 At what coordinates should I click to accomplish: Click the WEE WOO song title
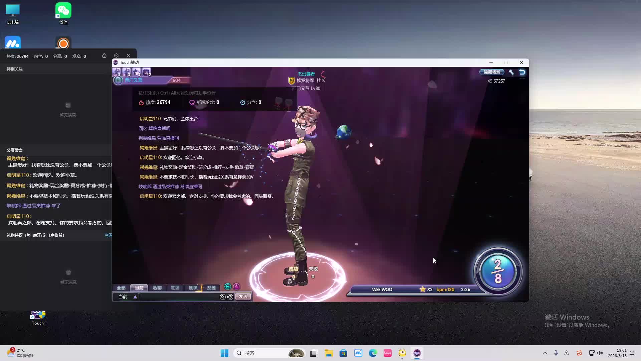pyautogui.click(x=382, y=289)
